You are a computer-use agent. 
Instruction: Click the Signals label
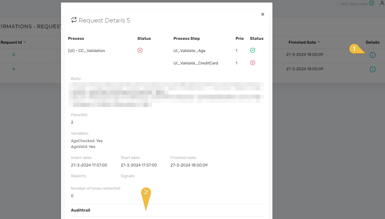(x=128, y=176)
